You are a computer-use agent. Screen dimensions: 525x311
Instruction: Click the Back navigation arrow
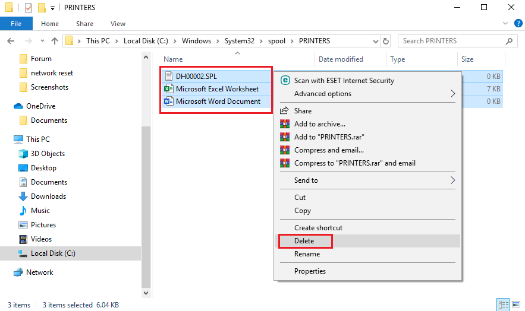pos(11,41)
